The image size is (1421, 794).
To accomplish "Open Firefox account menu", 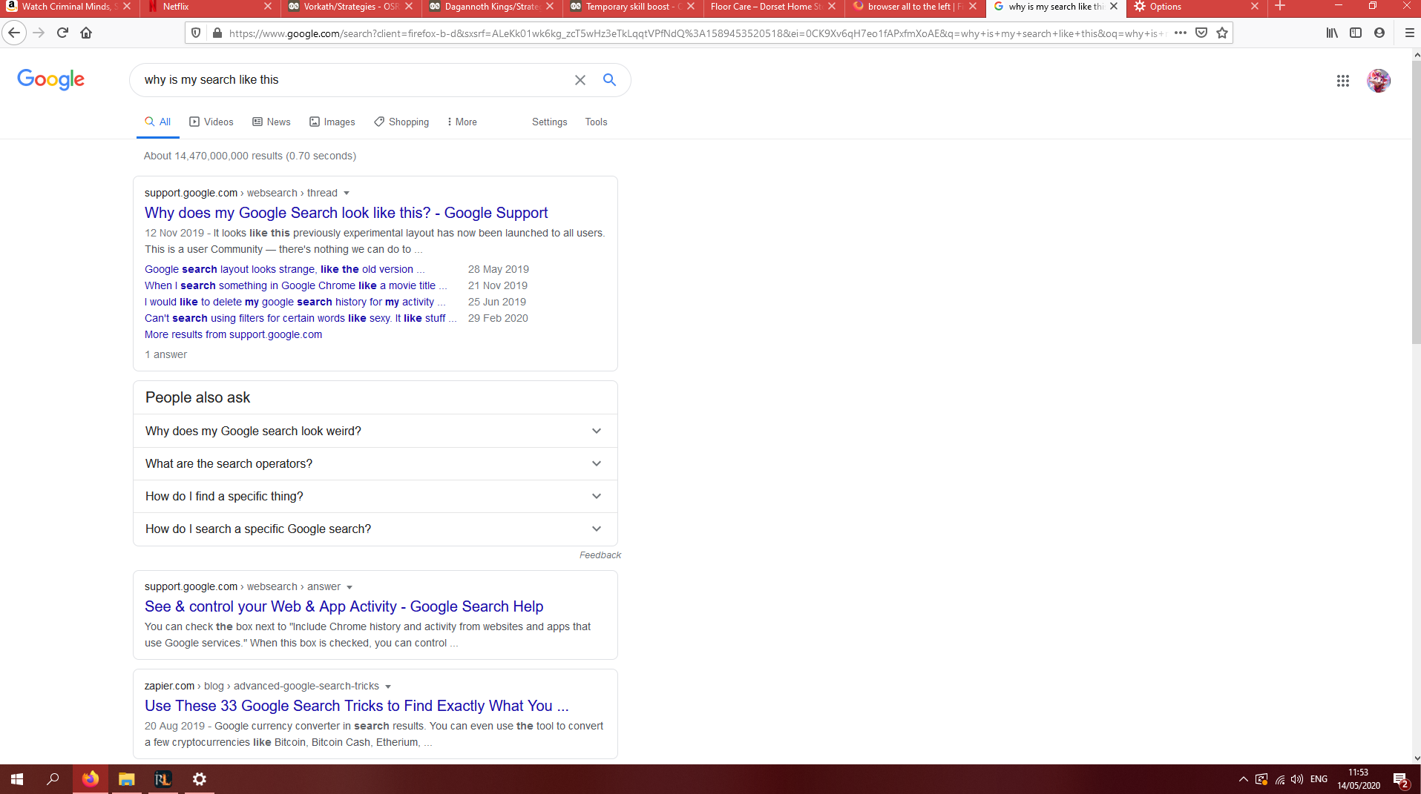I will 1379,33.
